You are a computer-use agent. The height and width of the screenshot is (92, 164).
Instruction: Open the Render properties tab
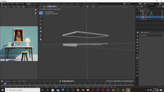click(137, 40)
